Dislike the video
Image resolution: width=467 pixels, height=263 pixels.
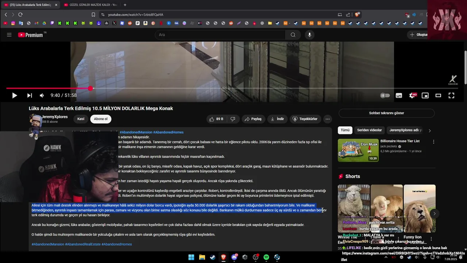233,119
